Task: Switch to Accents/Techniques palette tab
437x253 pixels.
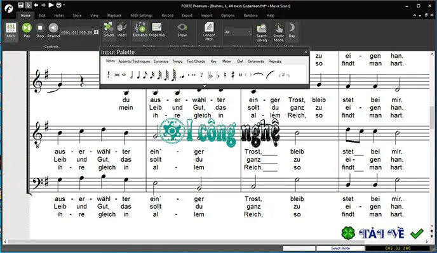Action: click(134, 62)
